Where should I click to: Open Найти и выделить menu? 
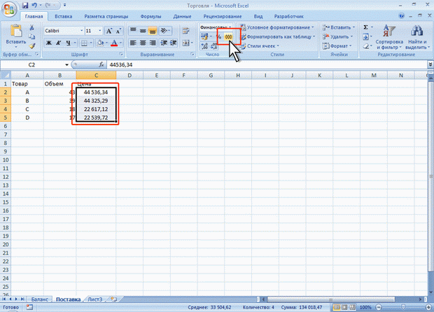coord(417,37)
